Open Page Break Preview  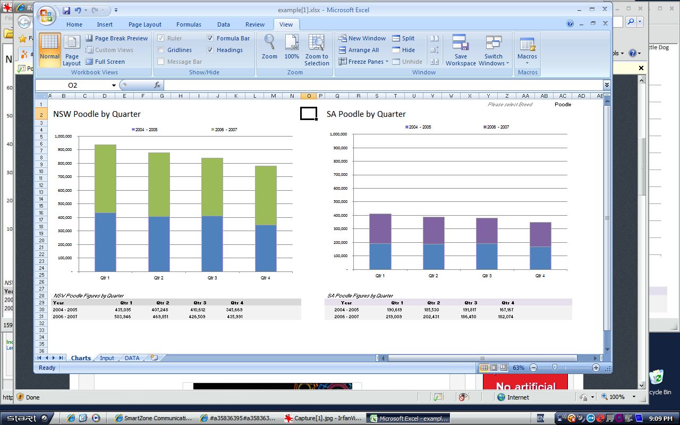(117, 38)
